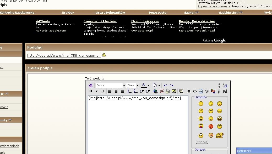The image size is (272, 154).
Task: Open the Prywatne wiadomości link
Action: pyautogui.click(x=214, y=6)
